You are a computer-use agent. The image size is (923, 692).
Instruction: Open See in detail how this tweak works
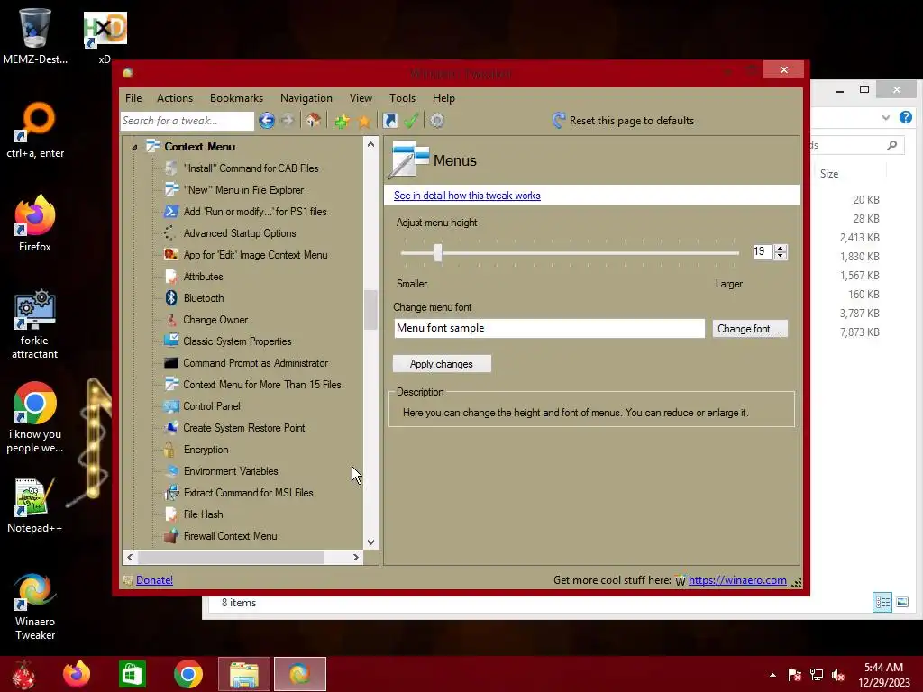(x=467, y=196)
